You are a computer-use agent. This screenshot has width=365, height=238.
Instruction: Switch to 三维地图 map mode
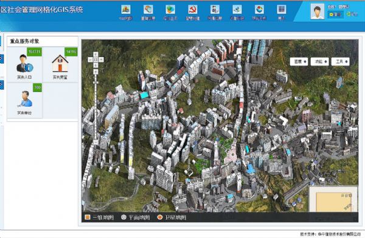point(99,217)
